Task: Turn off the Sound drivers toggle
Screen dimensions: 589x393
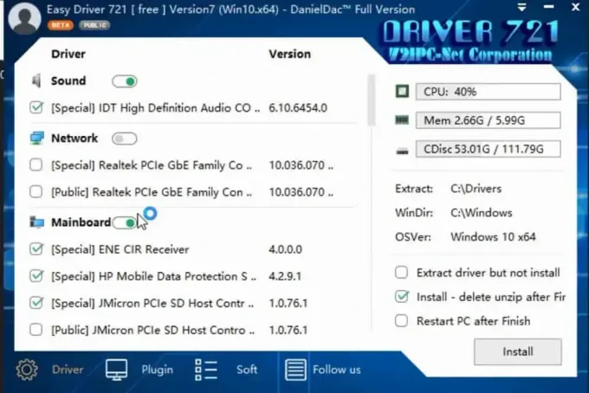Action: tap(125, 81)
